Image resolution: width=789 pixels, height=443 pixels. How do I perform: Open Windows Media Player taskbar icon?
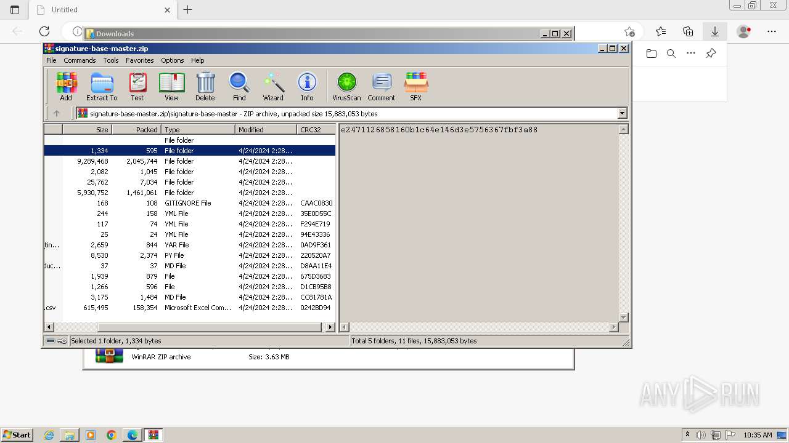91,435
